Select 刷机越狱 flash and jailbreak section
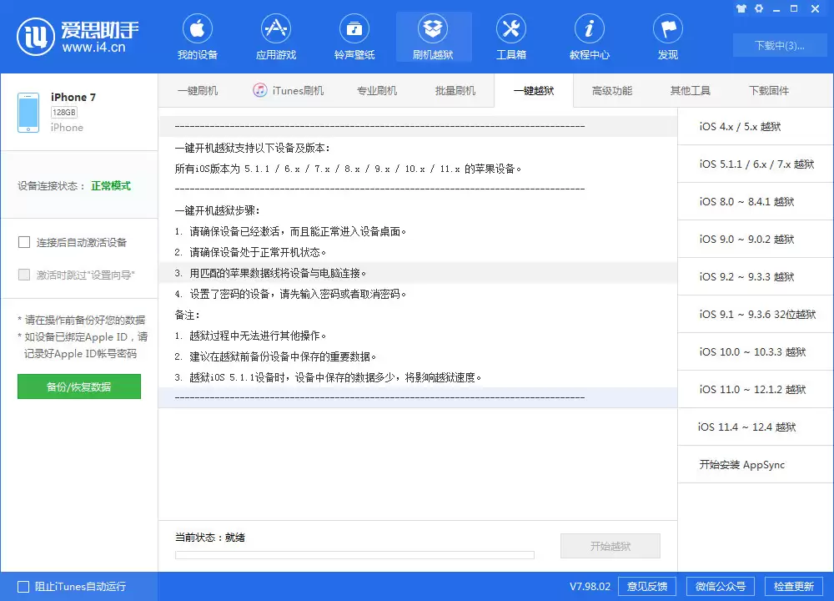 click(x=433, y=37)
